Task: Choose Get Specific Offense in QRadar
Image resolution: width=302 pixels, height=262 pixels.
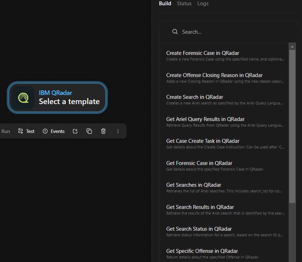Action: (225, 254)
